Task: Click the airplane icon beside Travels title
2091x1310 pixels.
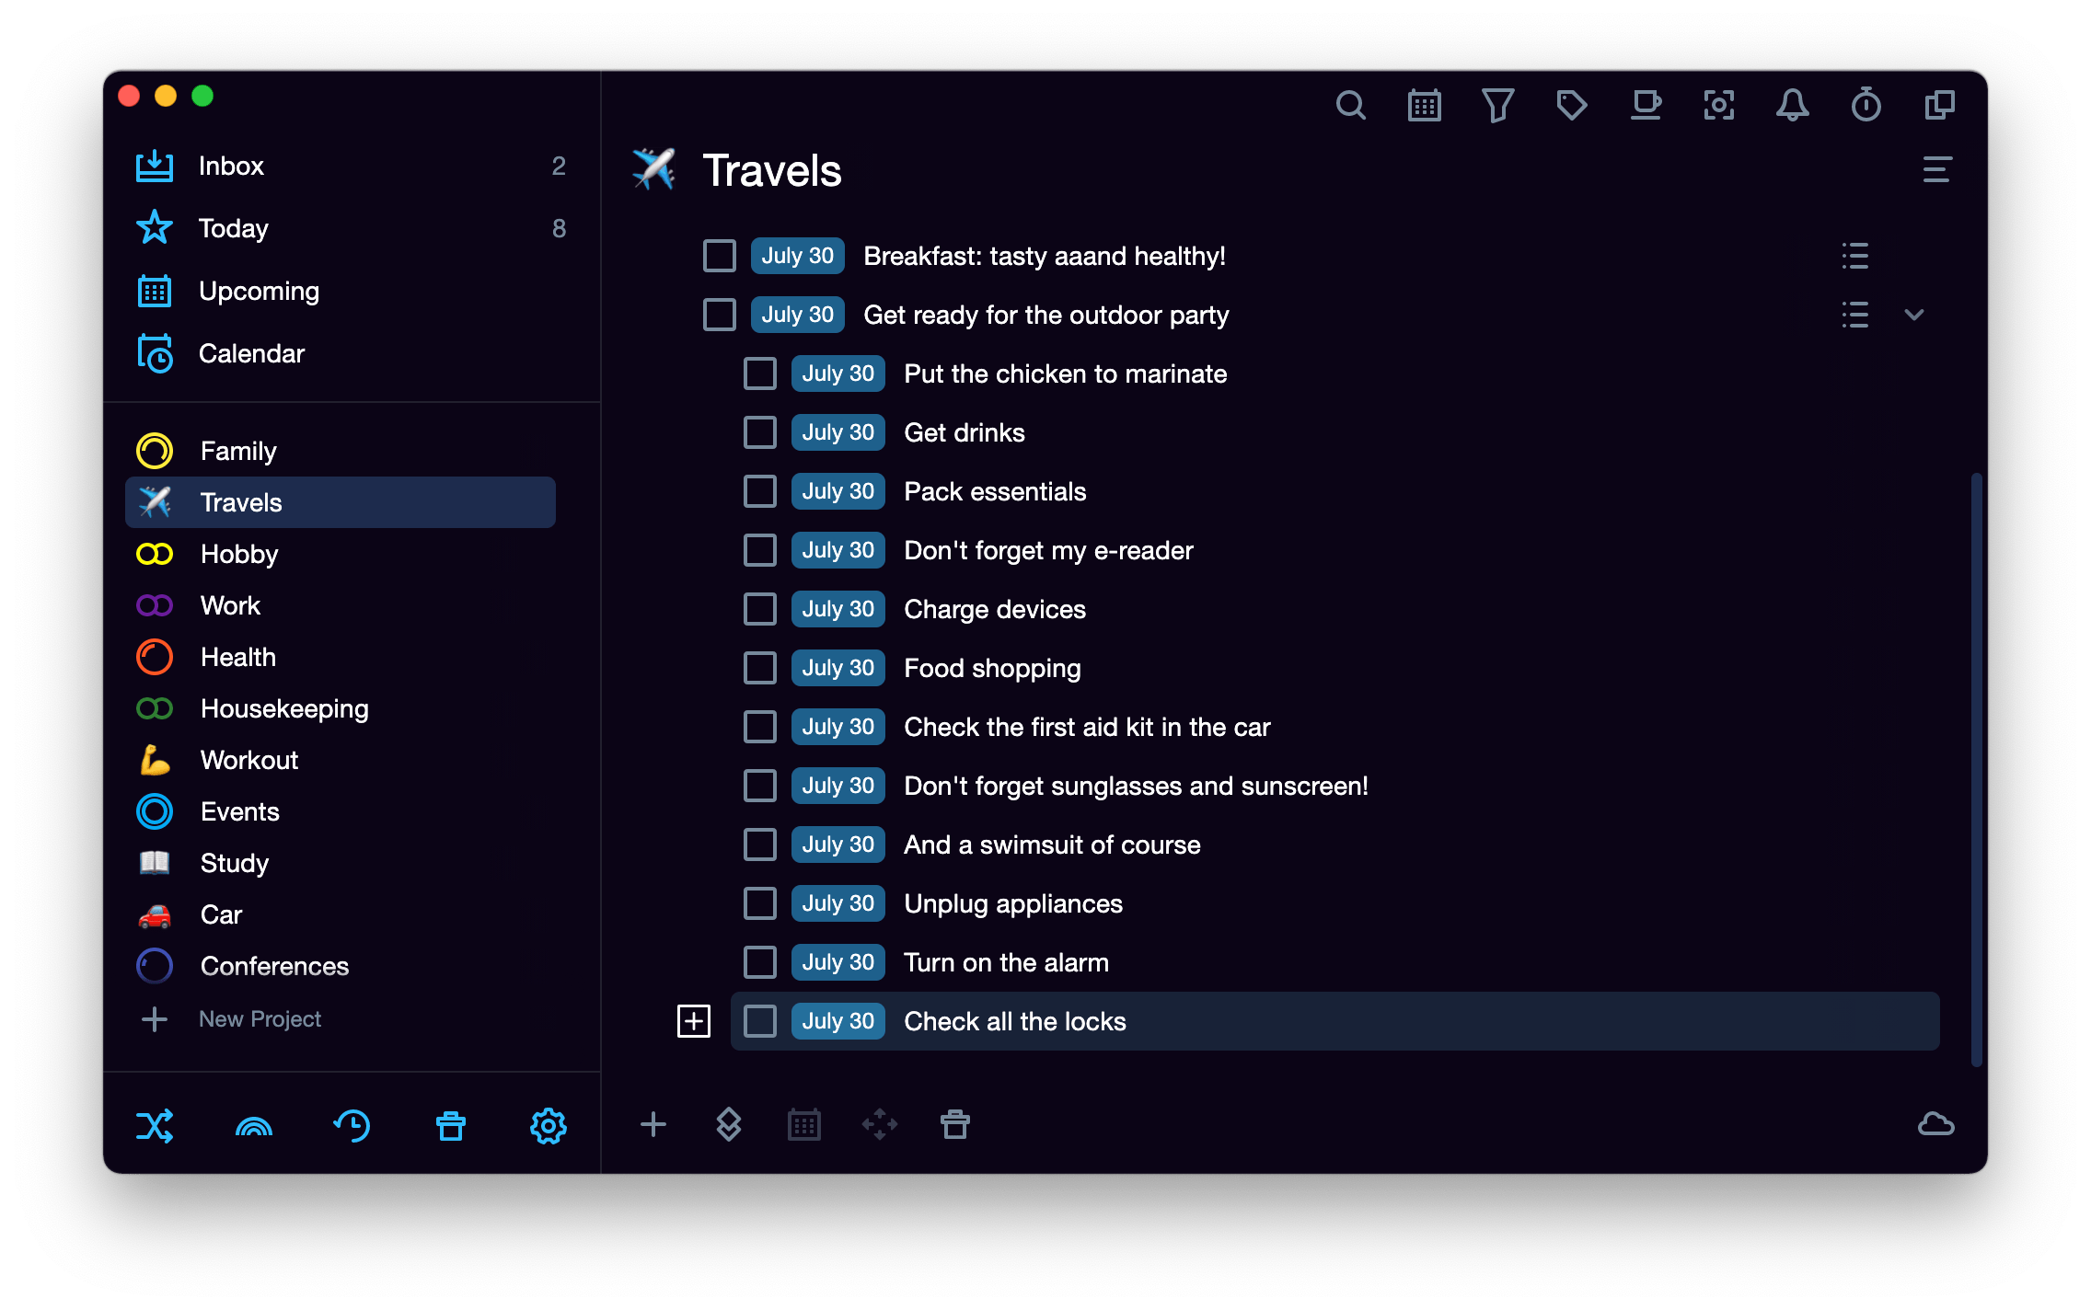Action: click(x=653, y=169)
